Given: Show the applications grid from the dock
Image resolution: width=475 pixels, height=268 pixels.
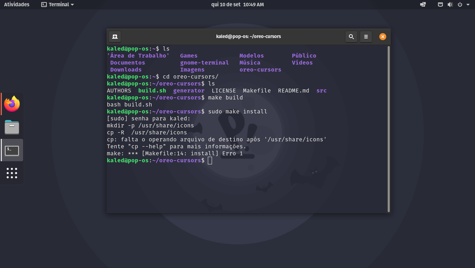Looking at the screenshot, I should 12,173.
